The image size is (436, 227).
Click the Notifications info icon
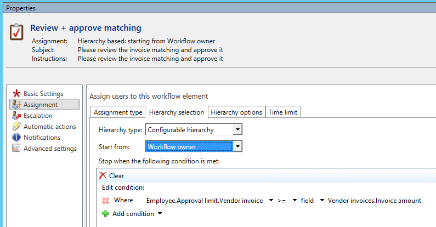tap(16, 138)
